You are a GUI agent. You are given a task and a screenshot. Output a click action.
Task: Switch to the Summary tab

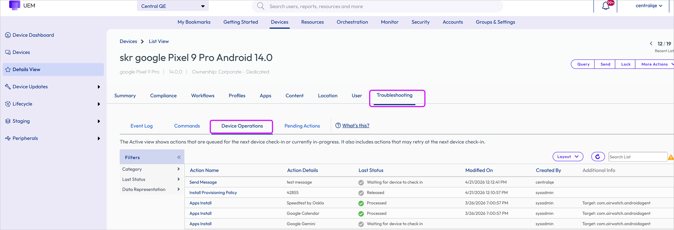[x=125, y=96]
